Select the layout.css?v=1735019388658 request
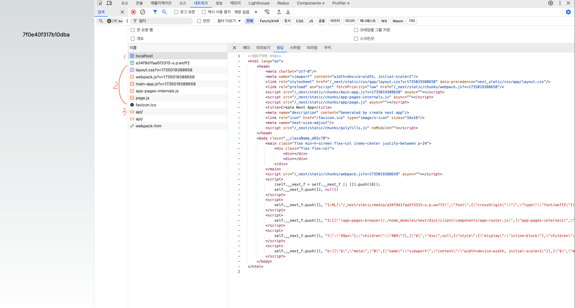This screenshot has width=575, height=308. (178, 70)
